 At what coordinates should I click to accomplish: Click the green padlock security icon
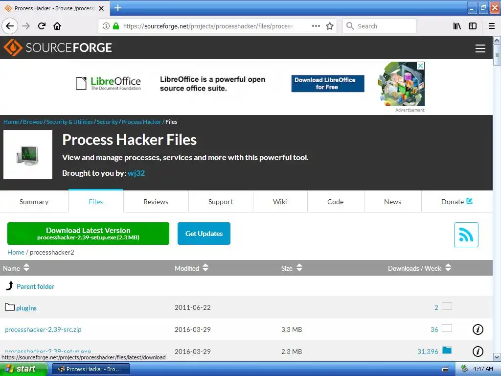coord(116,26)
